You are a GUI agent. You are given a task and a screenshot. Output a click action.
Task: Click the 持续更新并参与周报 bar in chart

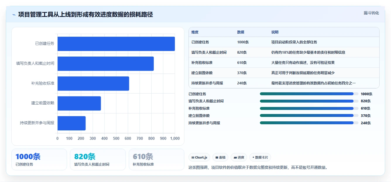pos(72,123)
